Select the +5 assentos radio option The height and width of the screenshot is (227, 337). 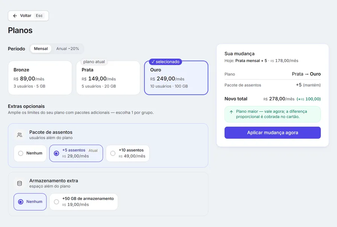(x=76, y=153)
